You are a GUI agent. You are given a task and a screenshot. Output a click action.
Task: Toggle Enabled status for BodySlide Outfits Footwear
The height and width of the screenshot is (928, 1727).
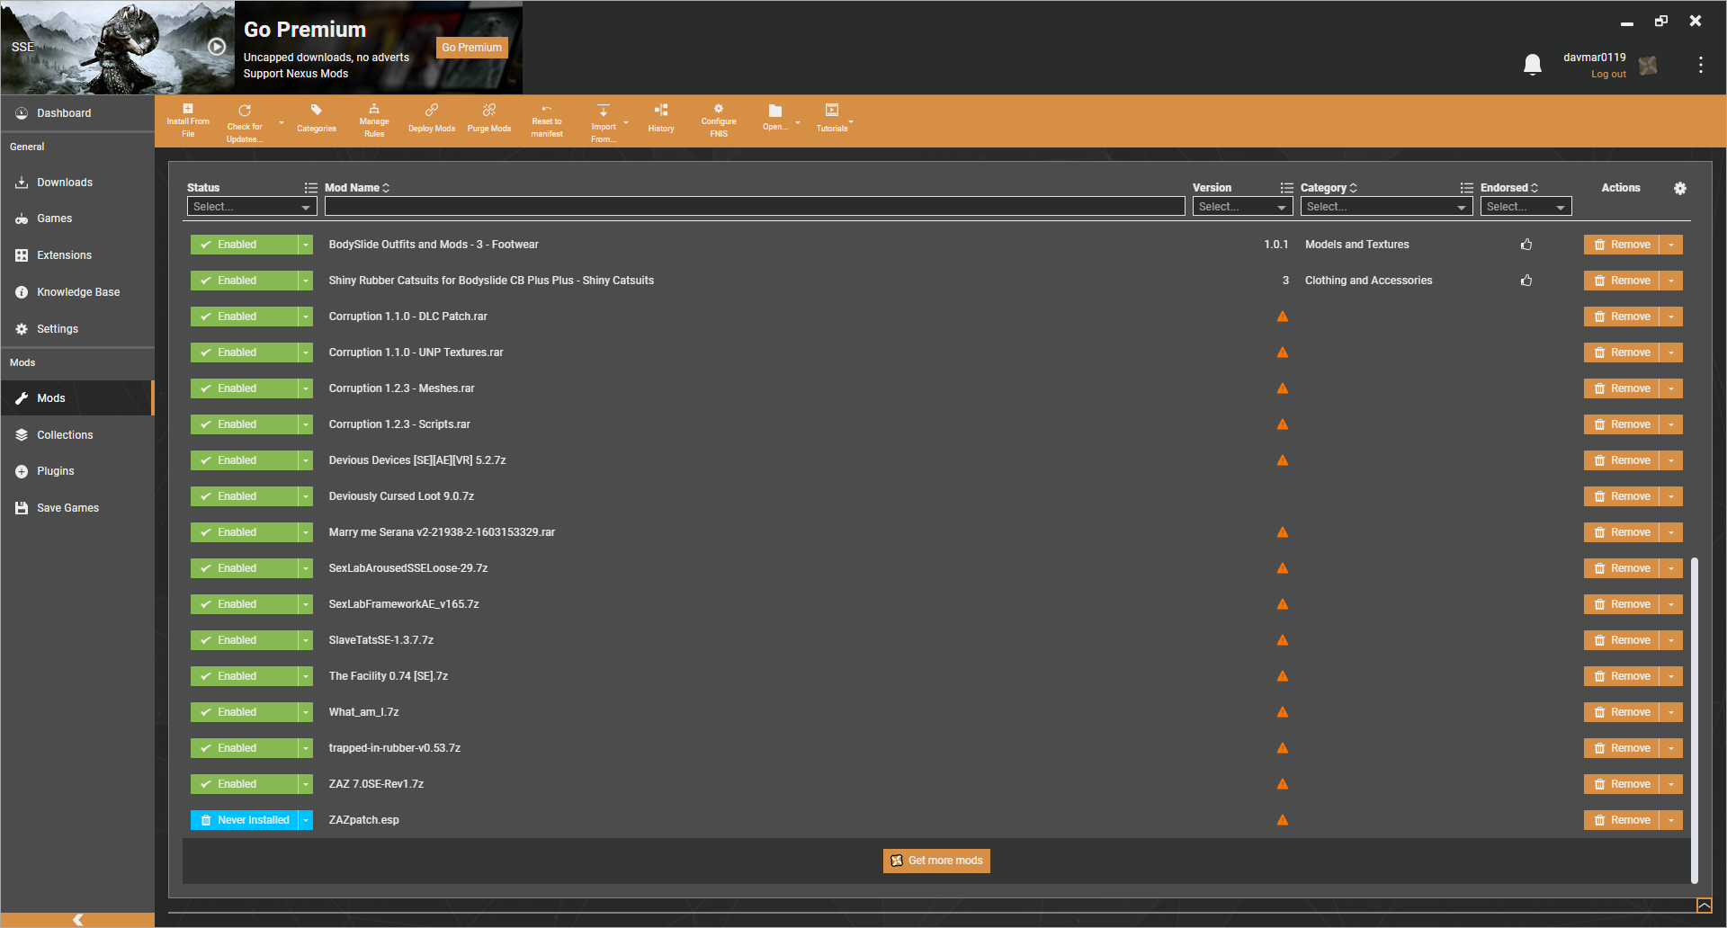[244, 245]
